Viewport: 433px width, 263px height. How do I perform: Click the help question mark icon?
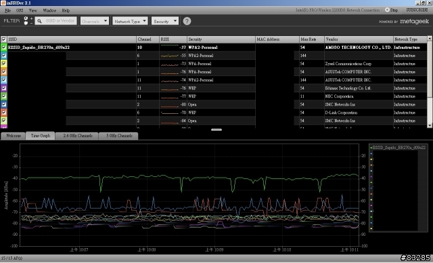(x=187, y=21)
